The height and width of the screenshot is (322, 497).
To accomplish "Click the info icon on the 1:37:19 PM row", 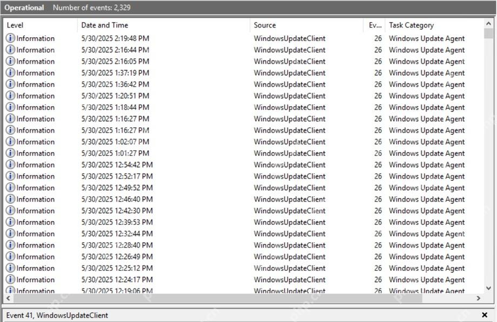I will (10, 73).
